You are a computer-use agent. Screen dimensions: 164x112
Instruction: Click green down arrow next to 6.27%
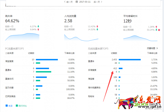38,27
